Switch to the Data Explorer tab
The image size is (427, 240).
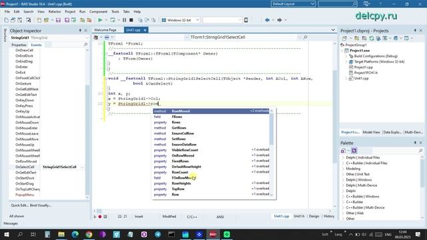click(x=392, y=132)
